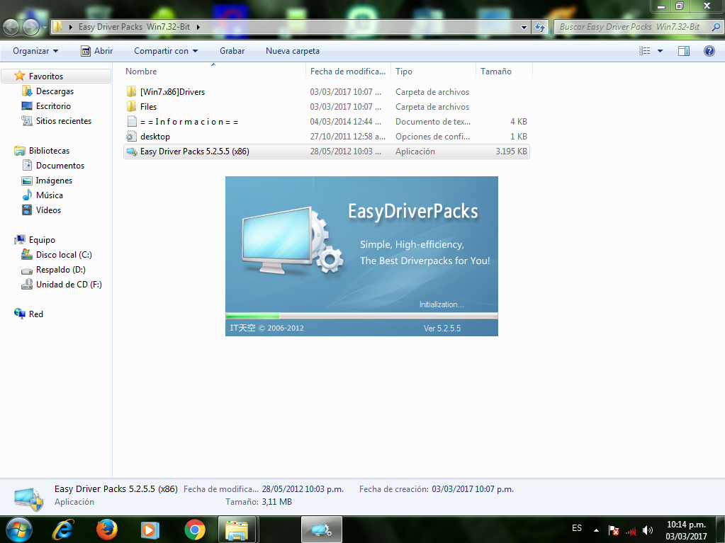Select the [Win7.x86]Drivers folder icon
Viewport: 725px width, 543px height.
(x=131, y=91)
